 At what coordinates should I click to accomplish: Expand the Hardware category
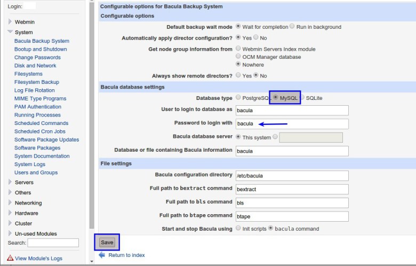10,213
